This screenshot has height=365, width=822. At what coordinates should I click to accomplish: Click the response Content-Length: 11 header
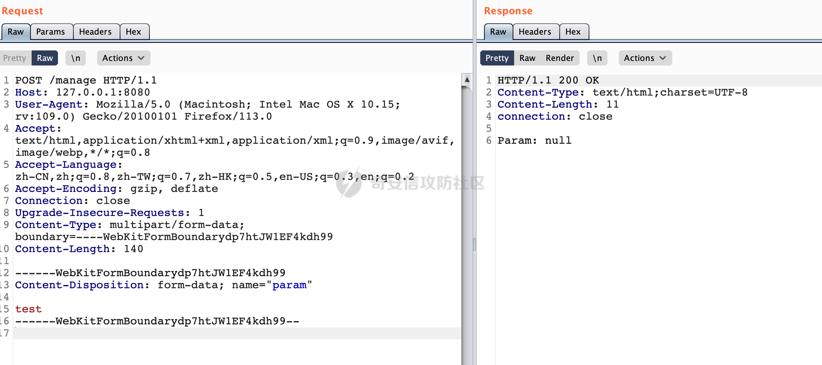tap(558, 104)
